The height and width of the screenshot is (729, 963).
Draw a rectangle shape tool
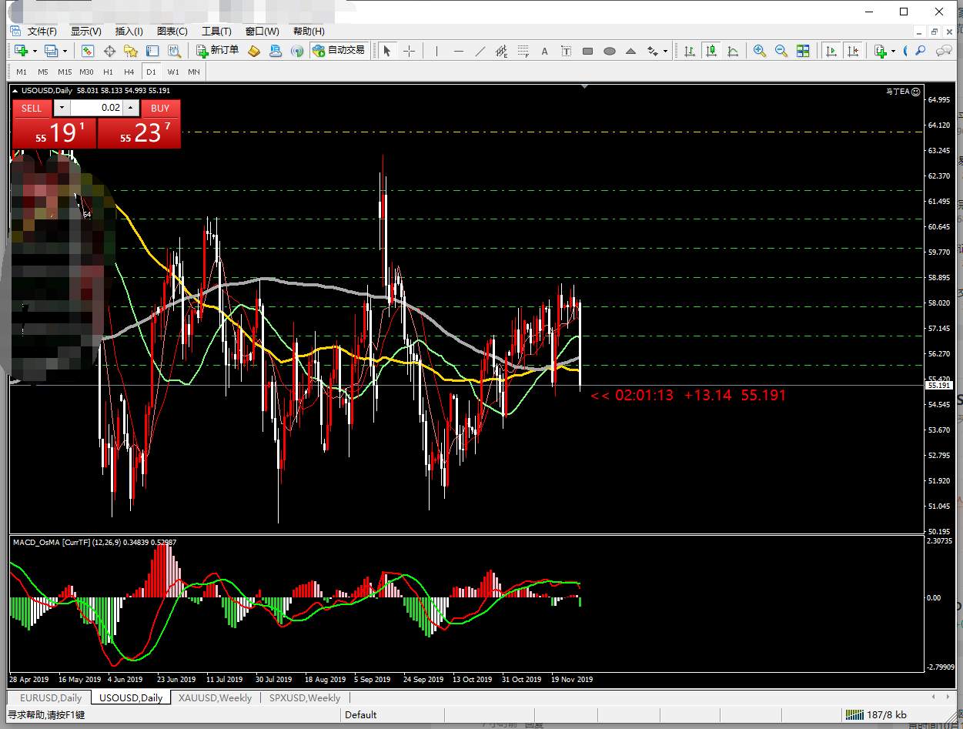pos(587,51)
